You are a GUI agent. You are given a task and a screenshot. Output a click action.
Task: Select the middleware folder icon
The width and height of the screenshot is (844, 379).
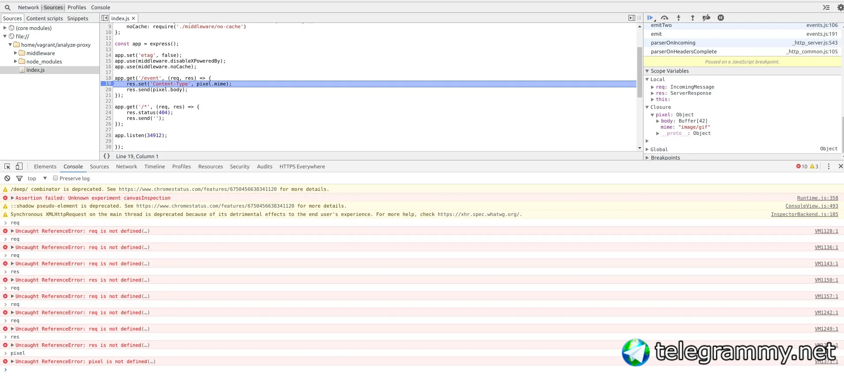[x=22, y=53]
